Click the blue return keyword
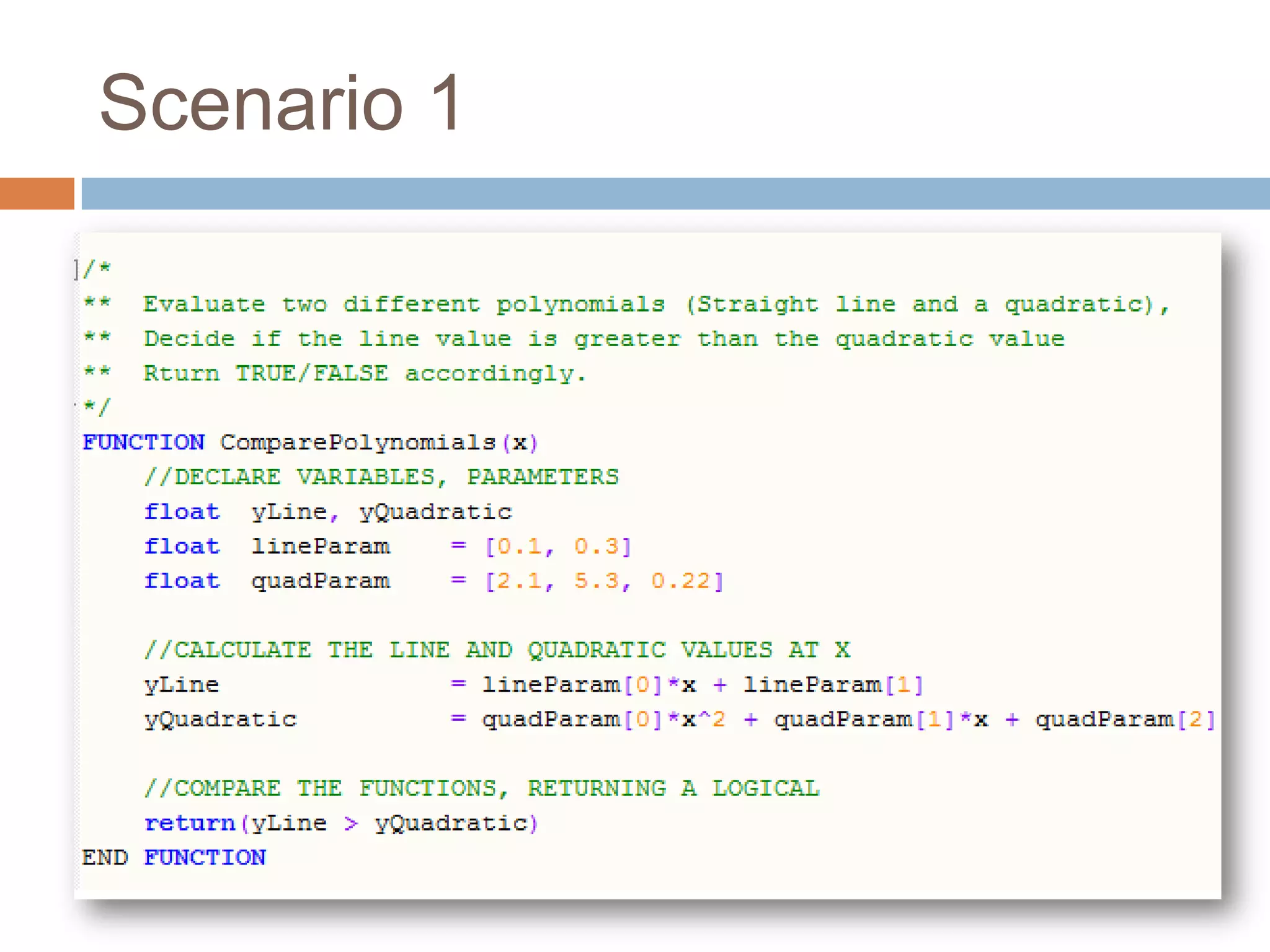This screenshot has height=952, width=1270. [190, 823]
